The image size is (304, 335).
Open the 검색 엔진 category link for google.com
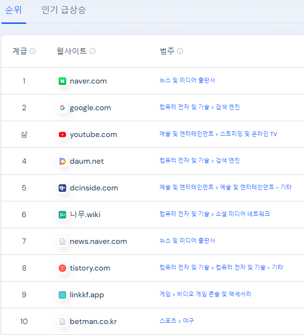click(x=228, y=107)
